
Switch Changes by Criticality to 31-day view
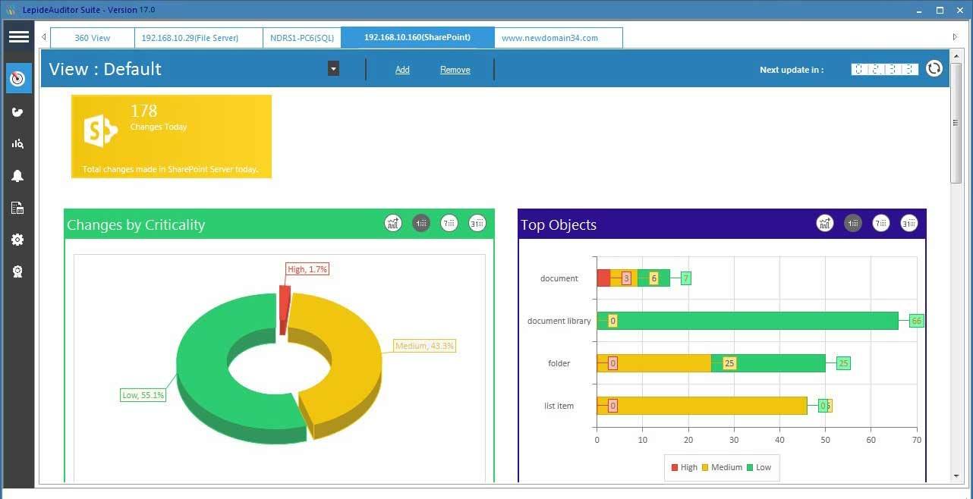click(x=477, y=223)
